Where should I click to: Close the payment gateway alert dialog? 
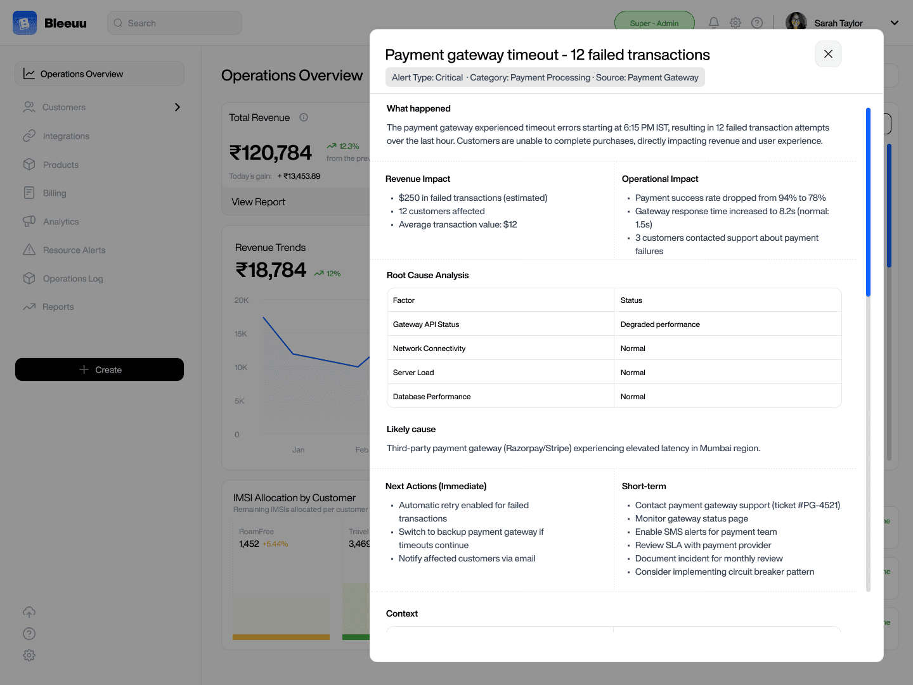(x=828, y=54)
